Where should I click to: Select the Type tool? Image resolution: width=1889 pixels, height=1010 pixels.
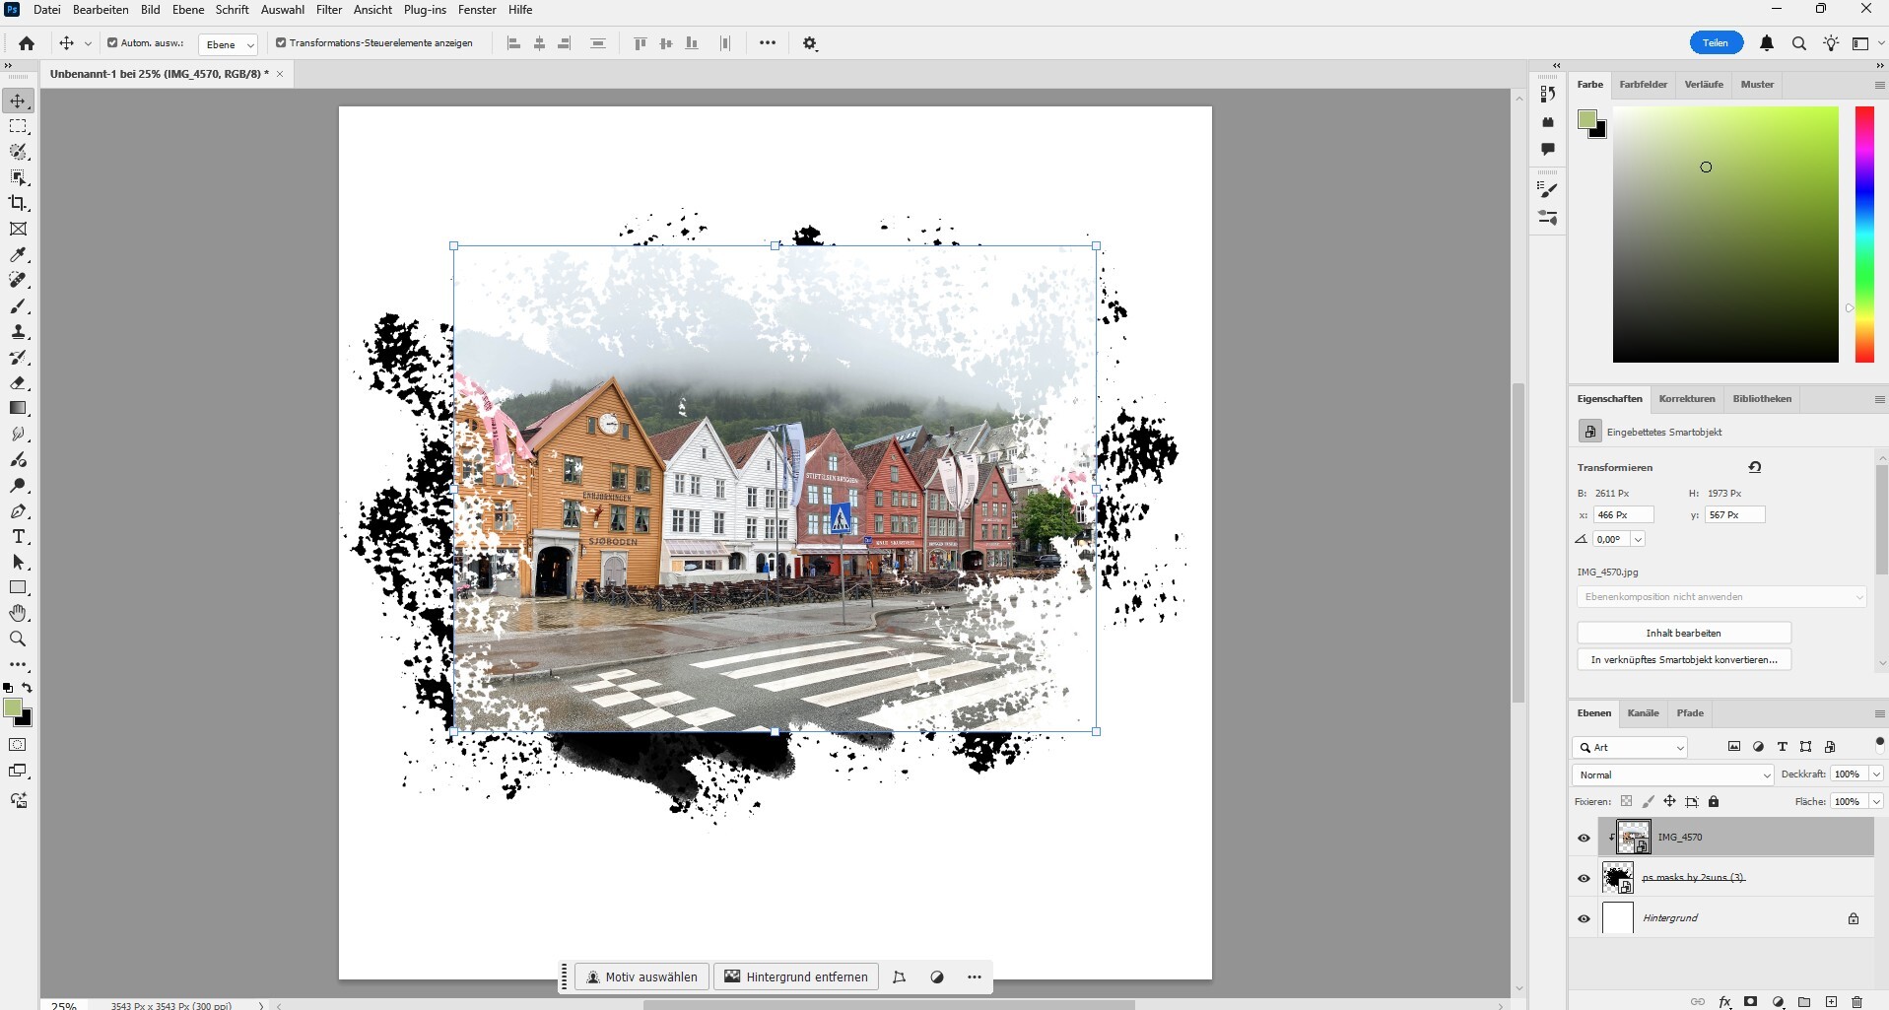[x=18, y=537]
